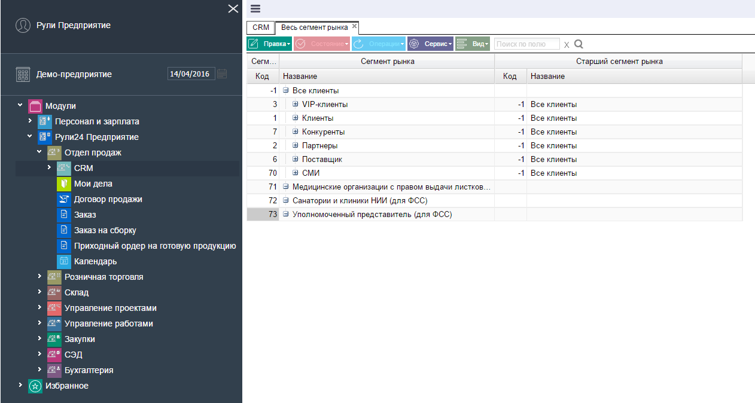Select row Уполномоченный представитель (для ФСС)
This screenshot has width=755, height=403.
click(494, 214)
